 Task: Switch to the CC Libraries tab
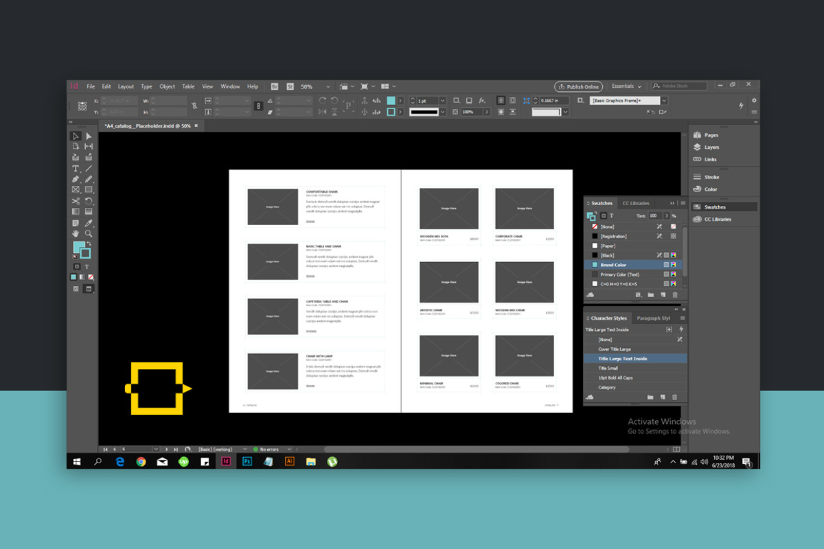tap(635, 203)
